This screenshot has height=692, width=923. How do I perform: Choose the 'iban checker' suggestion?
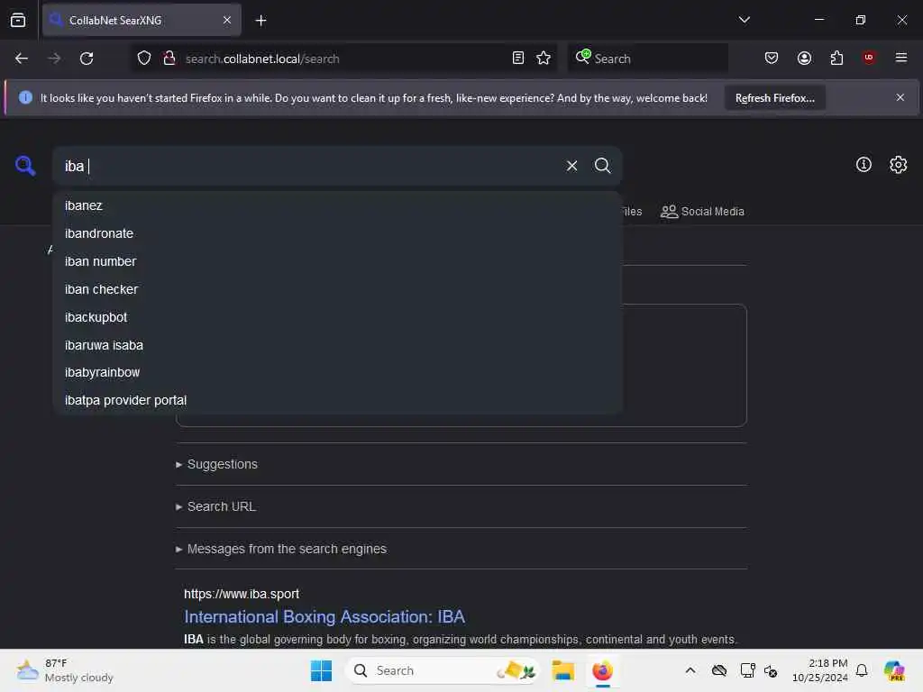tap(337, 289)
